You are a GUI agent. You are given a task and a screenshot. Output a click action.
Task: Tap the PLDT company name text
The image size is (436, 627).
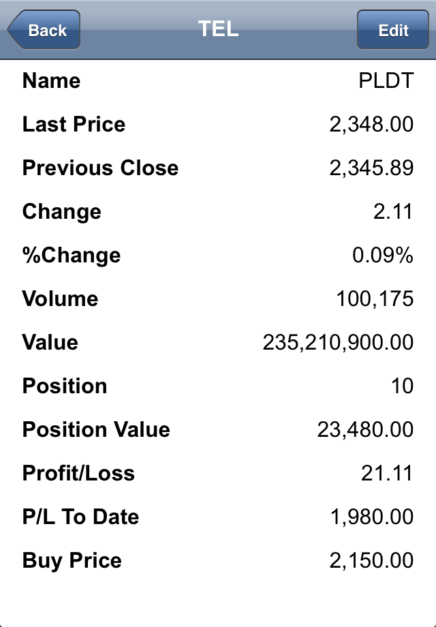coord(386,81)
